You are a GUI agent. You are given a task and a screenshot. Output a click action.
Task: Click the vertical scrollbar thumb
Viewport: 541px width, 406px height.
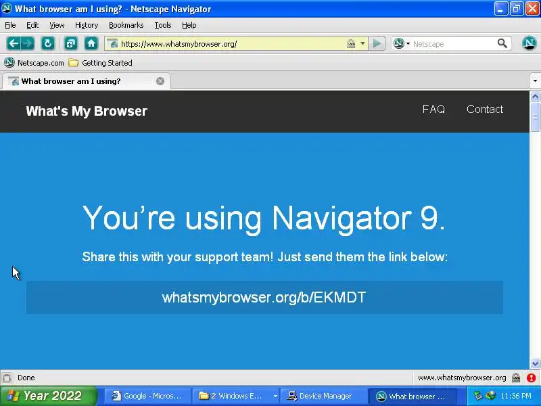(535, 117)
